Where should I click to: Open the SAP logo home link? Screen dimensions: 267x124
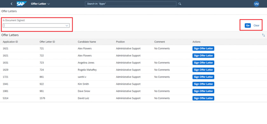[22, 4]
